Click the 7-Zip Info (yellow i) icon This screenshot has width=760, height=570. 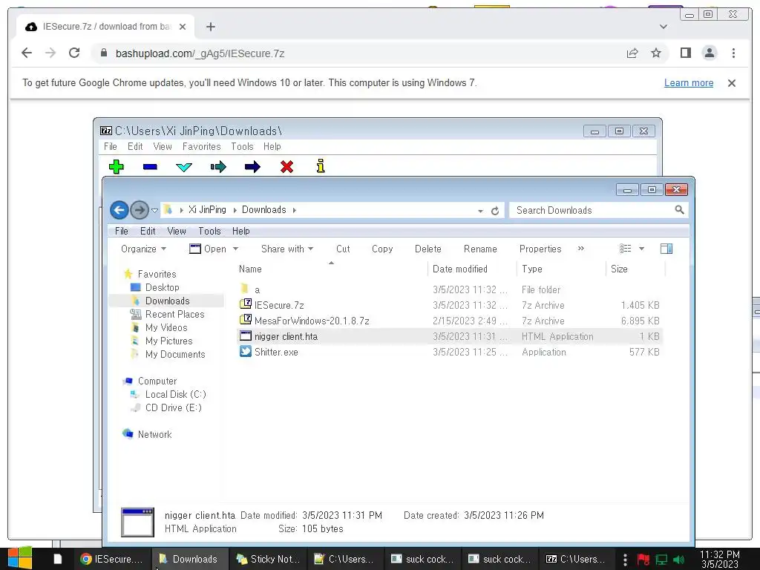point(321,166)
